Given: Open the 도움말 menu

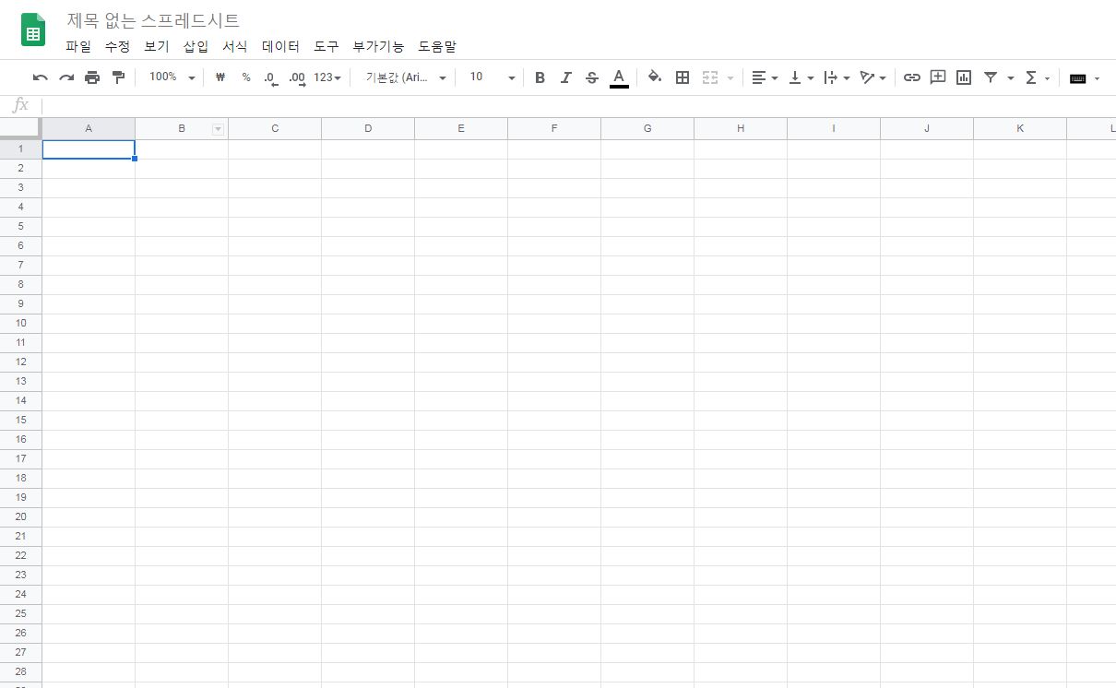Looking at the screenshot, I should pyautogui.click(x=437, y=46).
